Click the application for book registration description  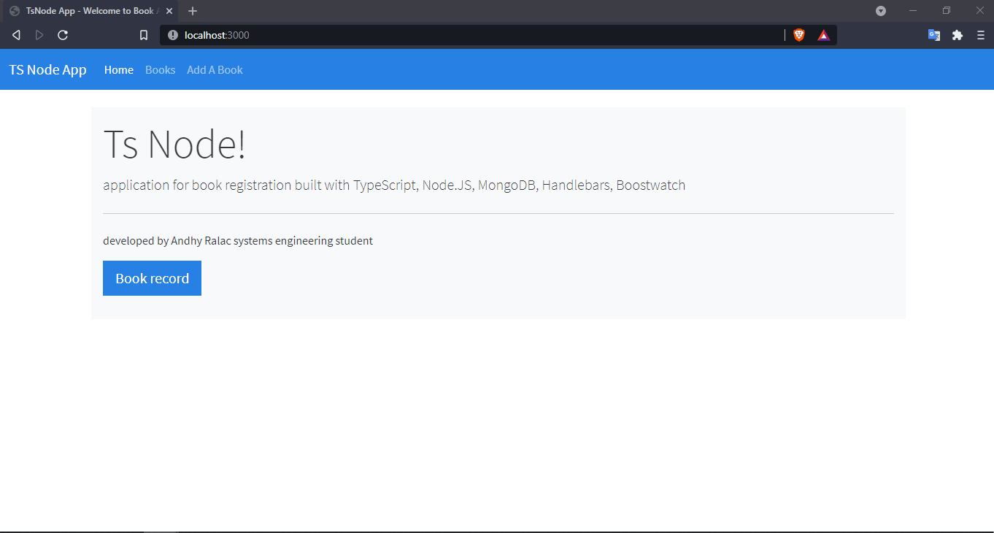click(394, 185)
